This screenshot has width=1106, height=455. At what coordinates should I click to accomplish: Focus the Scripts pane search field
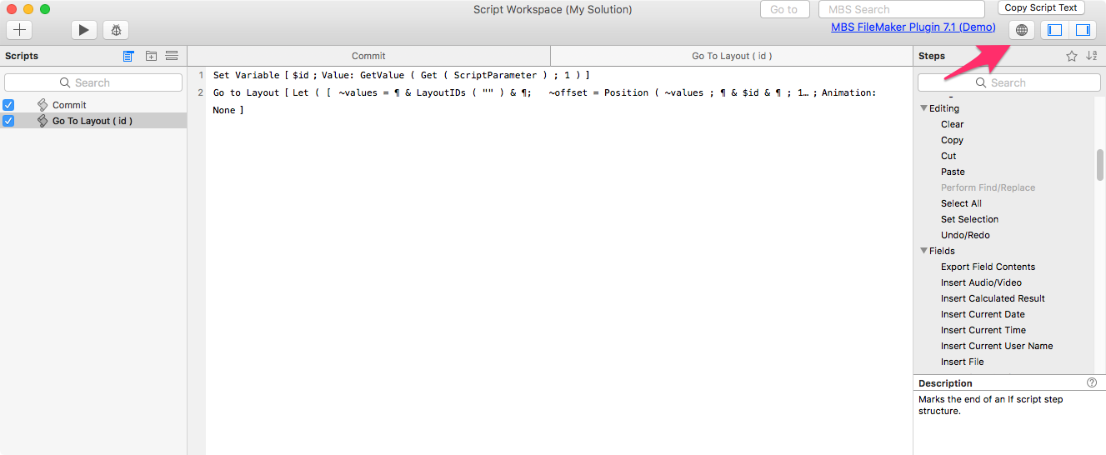click(x=93, y=82)
